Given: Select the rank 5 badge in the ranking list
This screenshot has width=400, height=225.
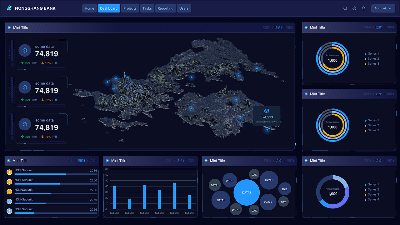Looking at the screenshot, I should point(9,211).
